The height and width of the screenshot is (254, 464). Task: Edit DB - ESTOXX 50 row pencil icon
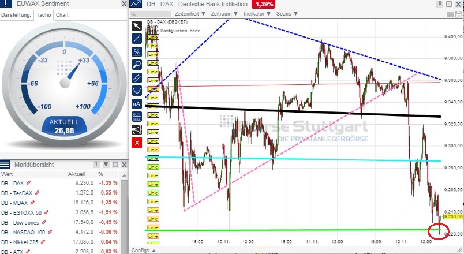47,212
